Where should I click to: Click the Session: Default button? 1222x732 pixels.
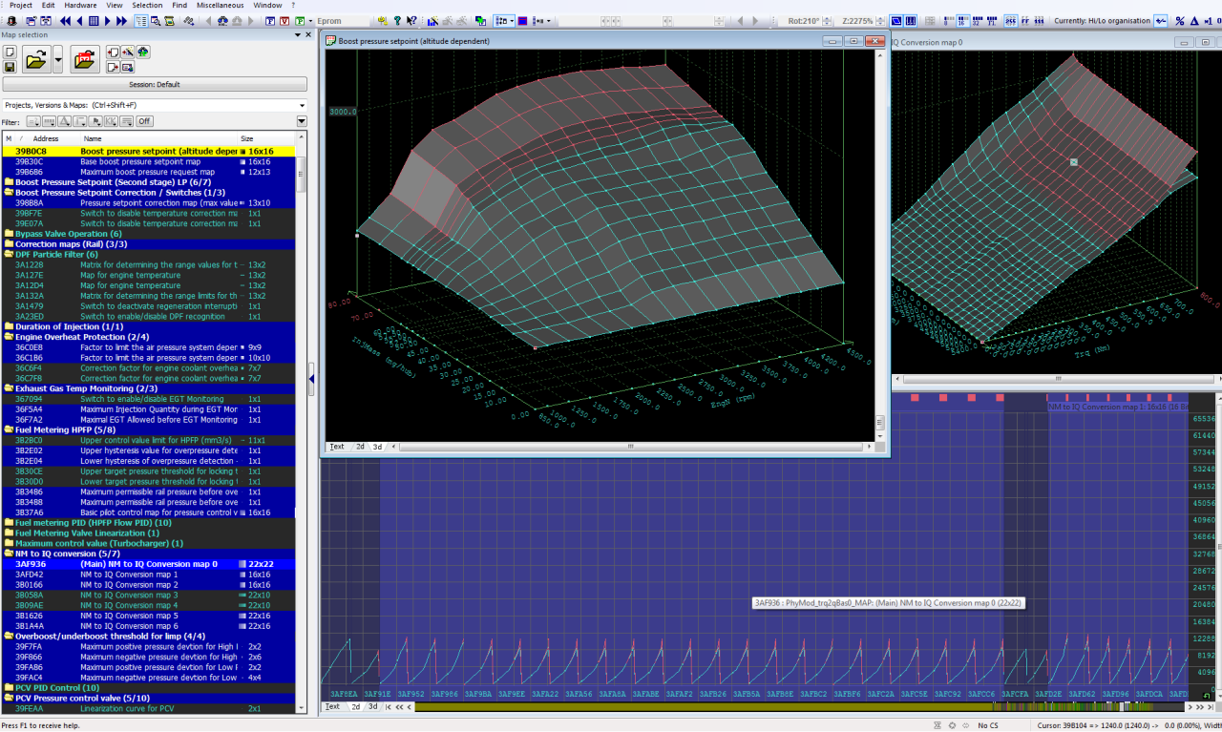click(x=155, y=84)
